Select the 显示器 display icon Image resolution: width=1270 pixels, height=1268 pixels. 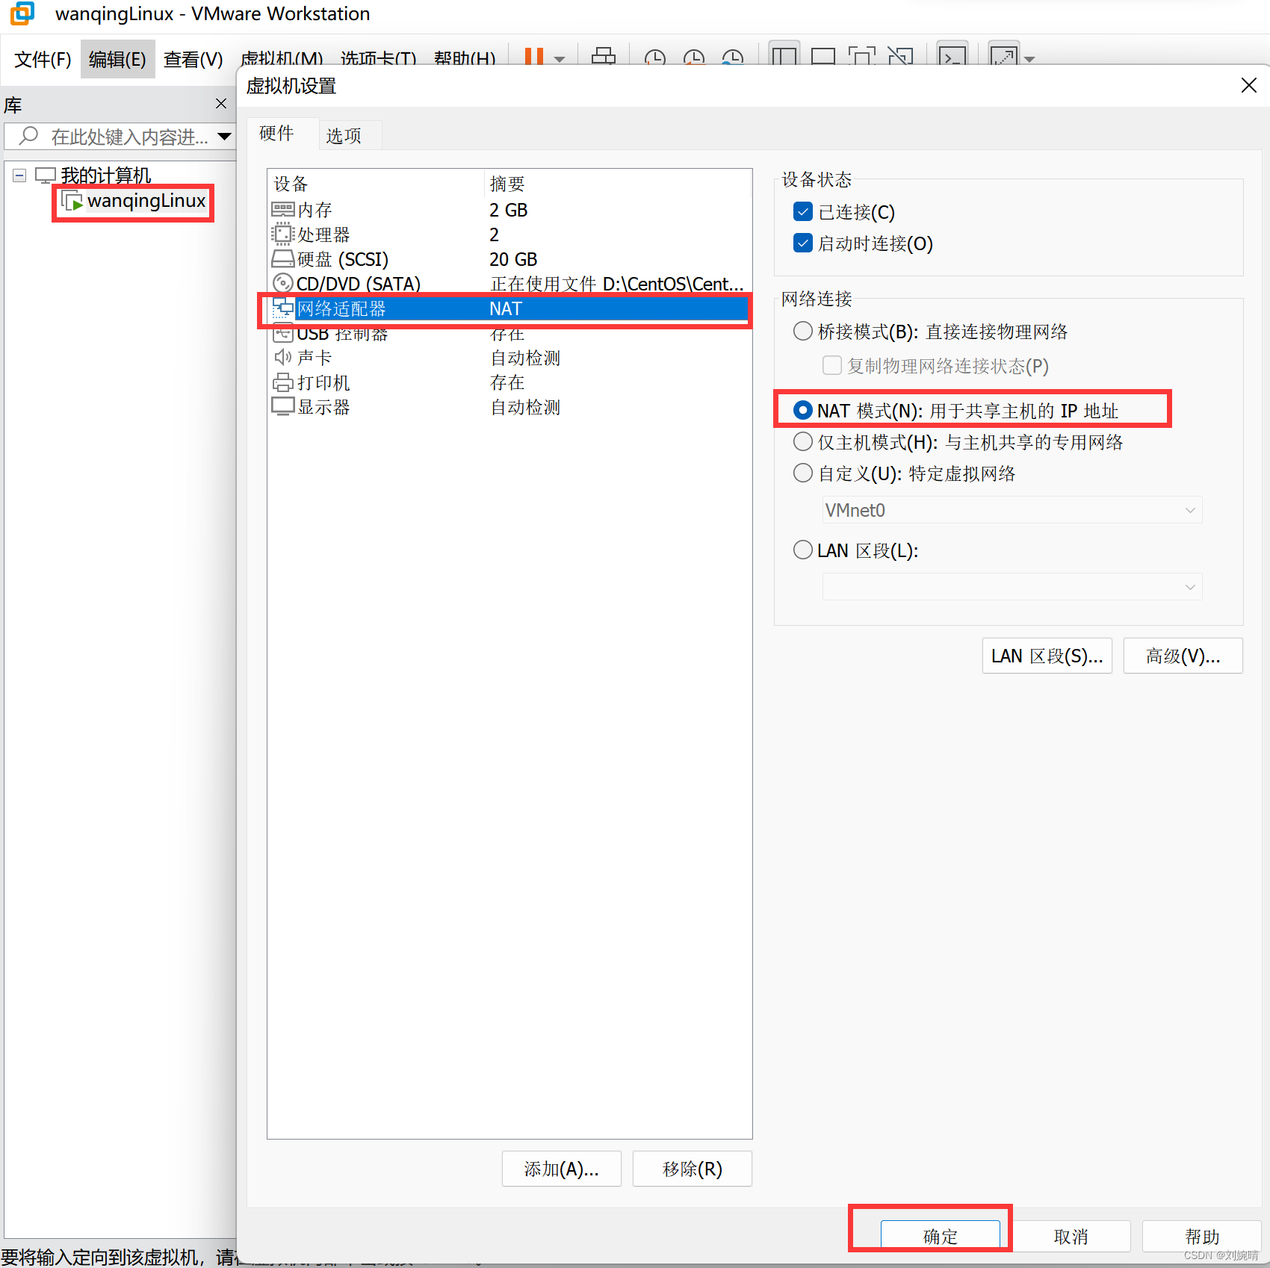click(283, 407)
